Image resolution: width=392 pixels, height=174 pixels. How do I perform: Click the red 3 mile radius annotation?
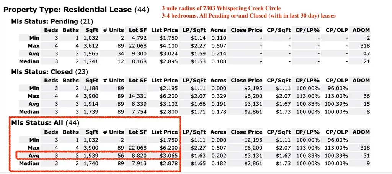click(x=221, y=8)
